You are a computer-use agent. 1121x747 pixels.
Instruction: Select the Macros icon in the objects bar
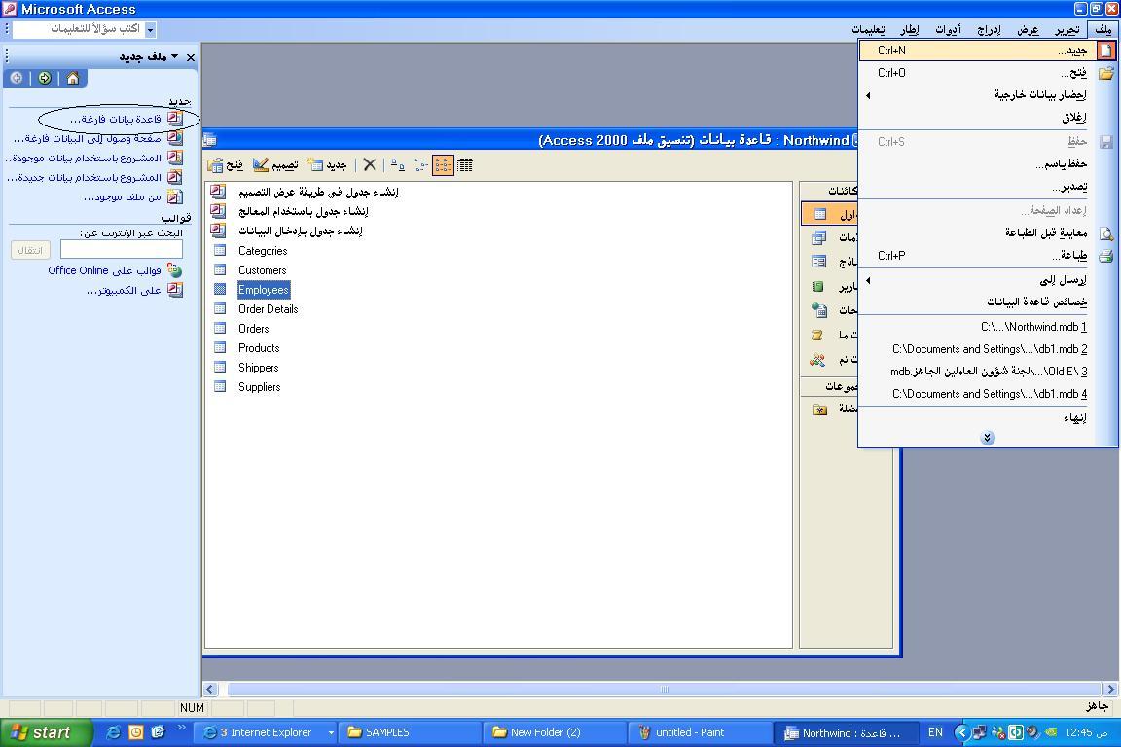click(818, 335)
